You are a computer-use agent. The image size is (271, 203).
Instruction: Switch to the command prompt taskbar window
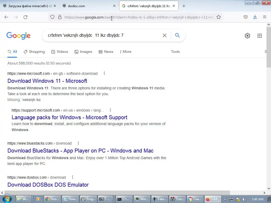124,199
